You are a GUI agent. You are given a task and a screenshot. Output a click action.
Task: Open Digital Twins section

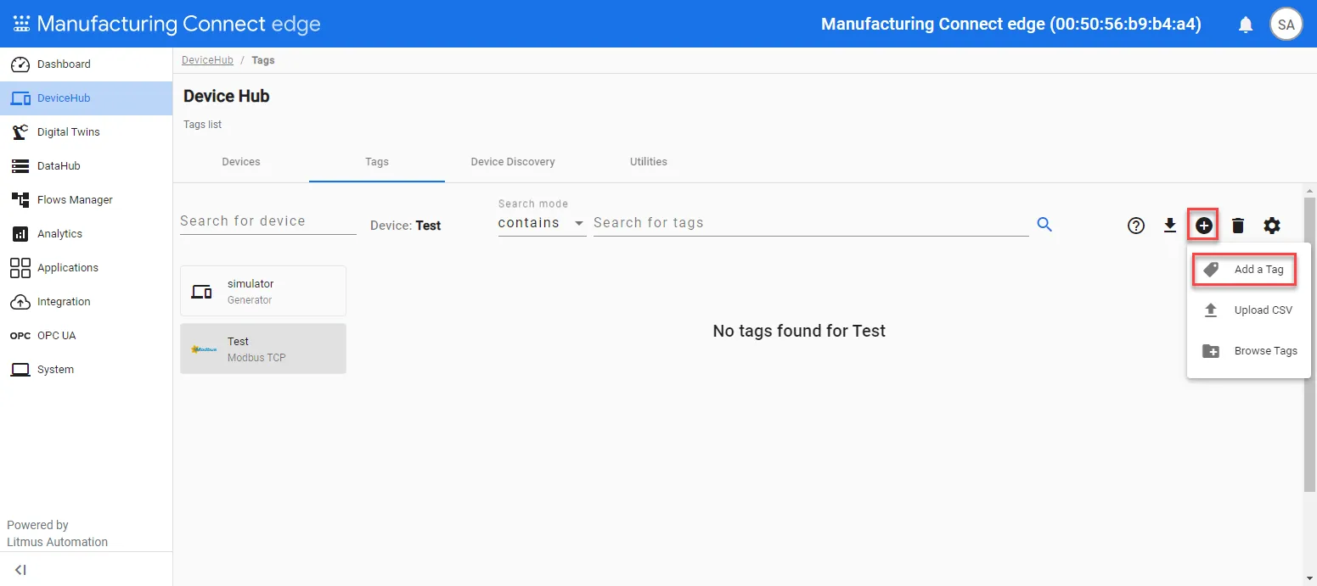(86, 132)
